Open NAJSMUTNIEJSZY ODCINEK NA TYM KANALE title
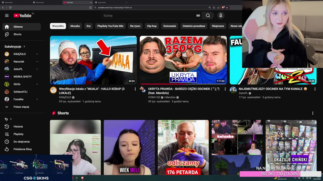 click(x=273, y=89)
